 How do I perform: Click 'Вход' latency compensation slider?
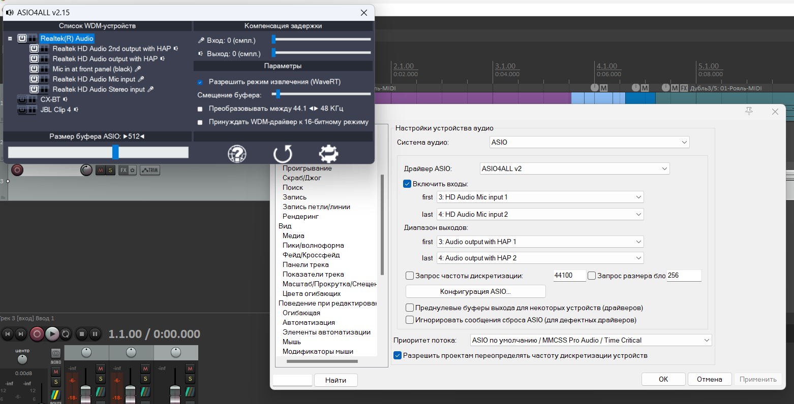click(x=321, y=39)
